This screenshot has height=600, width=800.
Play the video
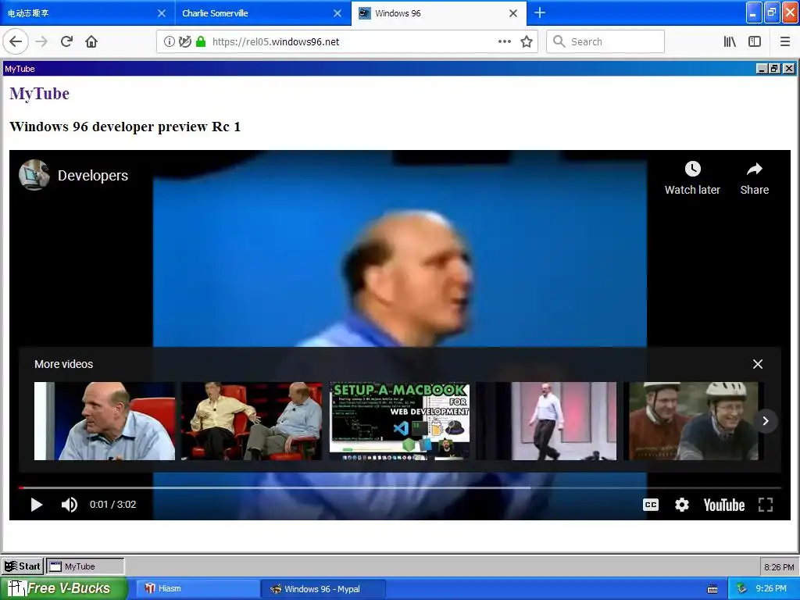[36, 505]
